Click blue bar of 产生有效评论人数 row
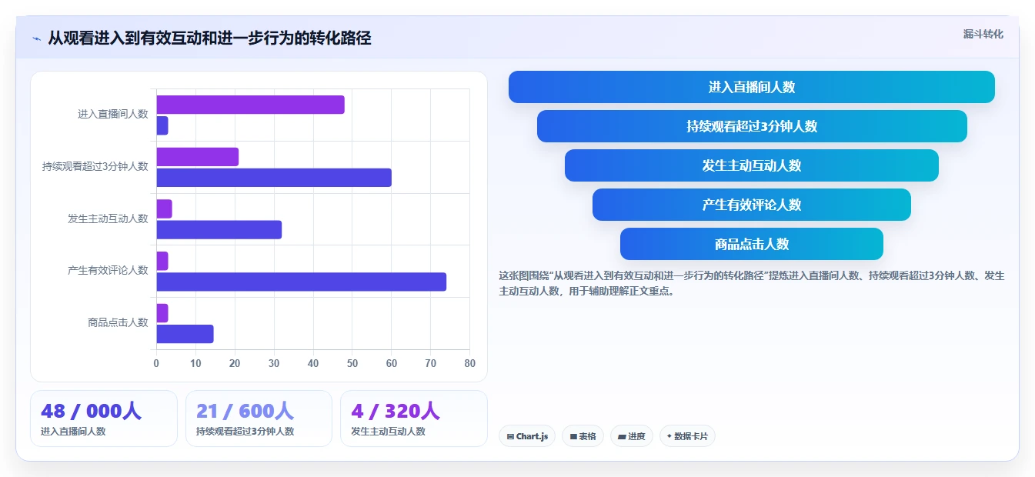 (x=302, y=282)
